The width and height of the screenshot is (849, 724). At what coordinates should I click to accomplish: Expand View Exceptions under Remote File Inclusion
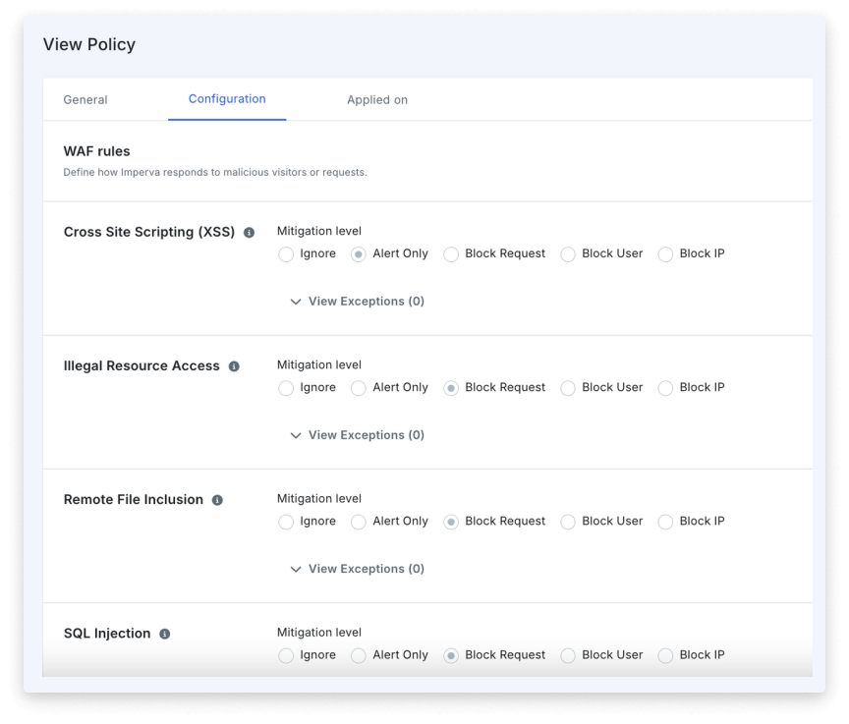358,569
